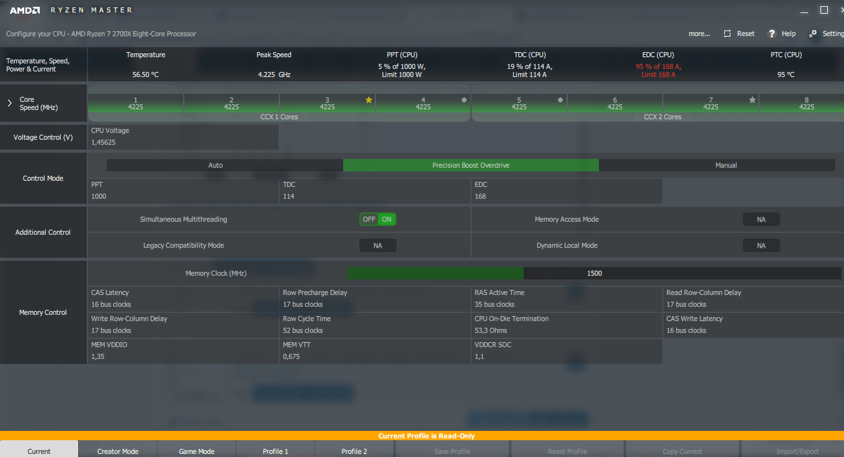The image size is (844, 457).
Task: Click the Write Row-Column Delay field
Action: tap(183, 325)
